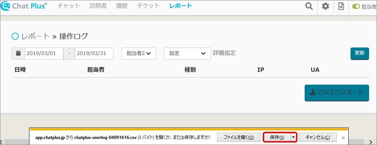Click the start date field 2019/03/01
Screen dimensions: 377x145
44,53
